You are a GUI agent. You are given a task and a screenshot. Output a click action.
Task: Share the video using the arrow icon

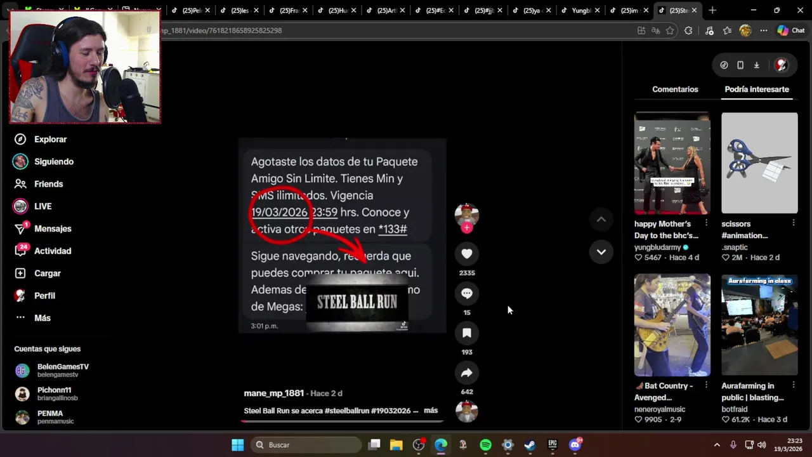tap(467, 373)
